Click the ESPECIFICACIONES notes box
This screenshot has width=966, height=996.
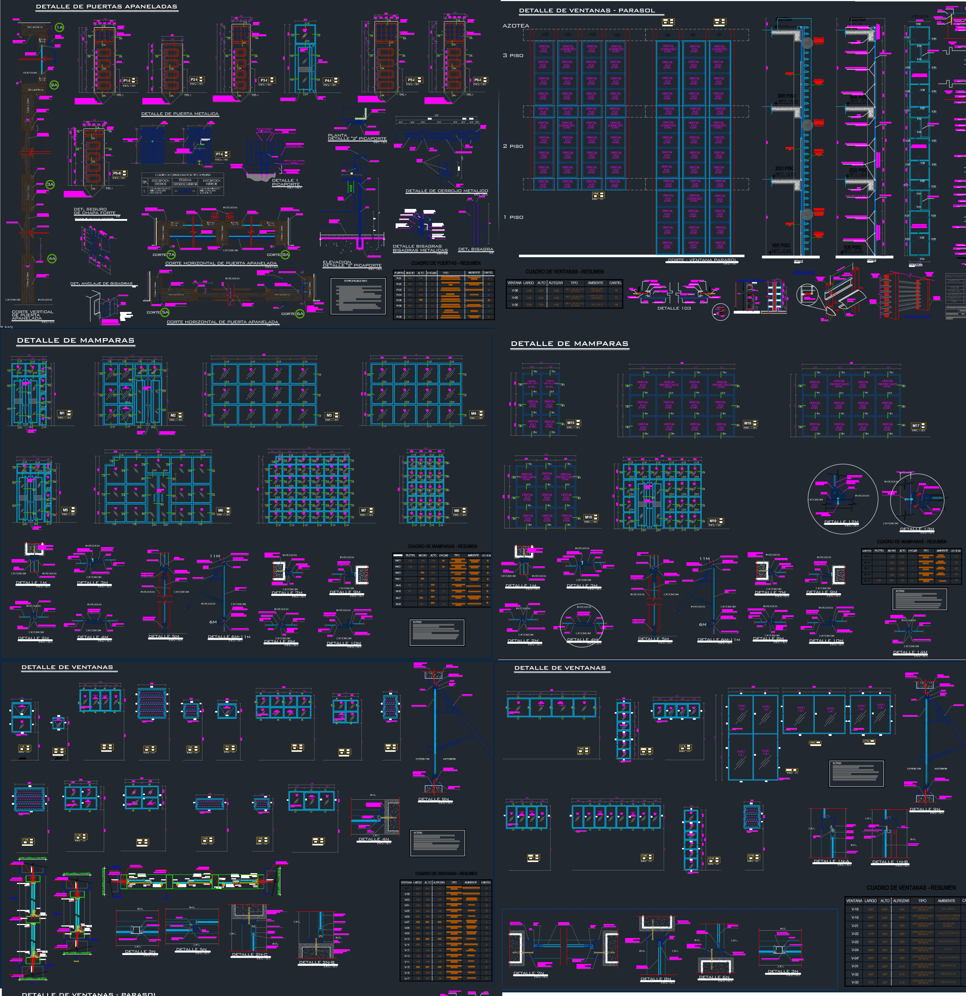(x=358, y=296)
